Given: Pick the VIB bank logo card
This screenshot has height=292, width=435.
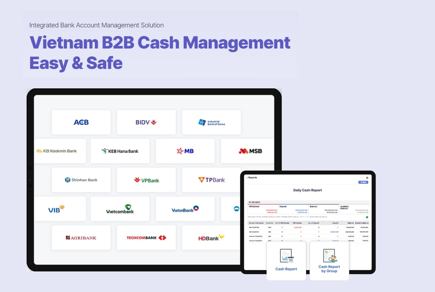Looking at the screenshot, I should (60, 209).
